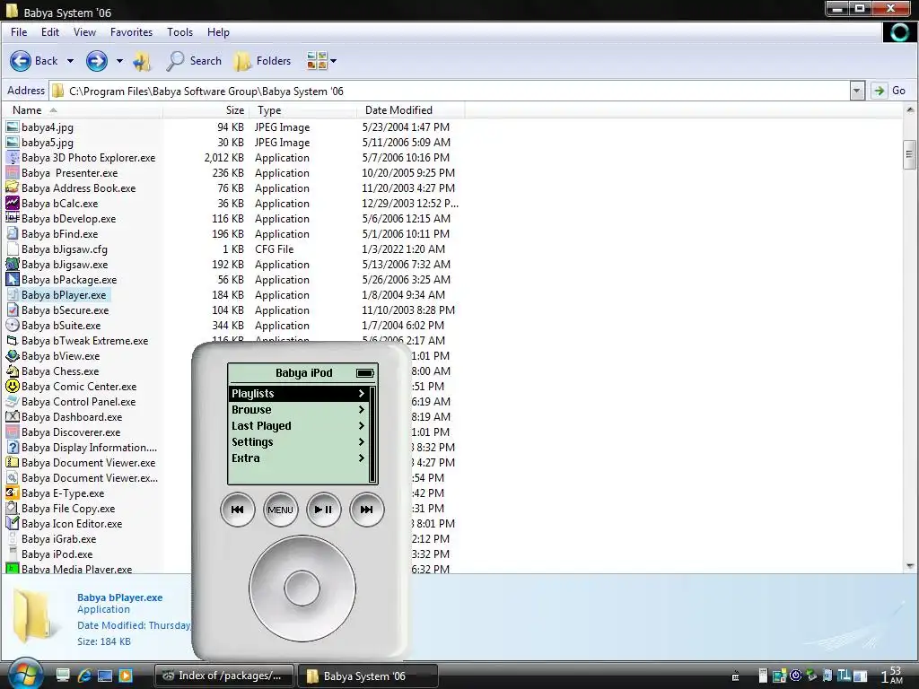919x689 pixels.
Task: Select Babya Address Book.exe icon
Action: pos(13,188)
